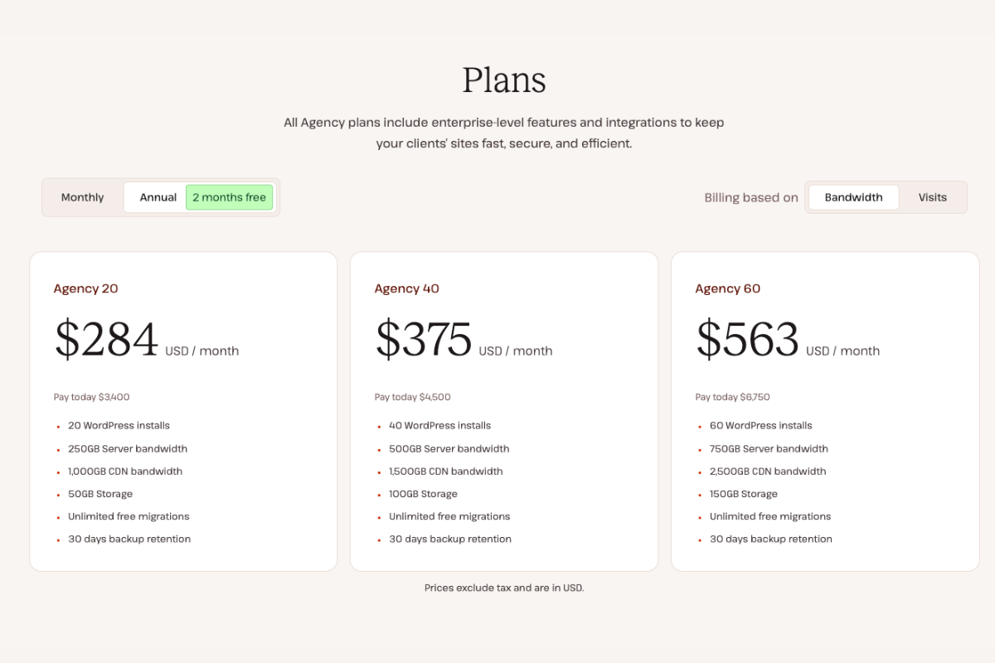Click the prices exclude tax footnote

point(503,588)
